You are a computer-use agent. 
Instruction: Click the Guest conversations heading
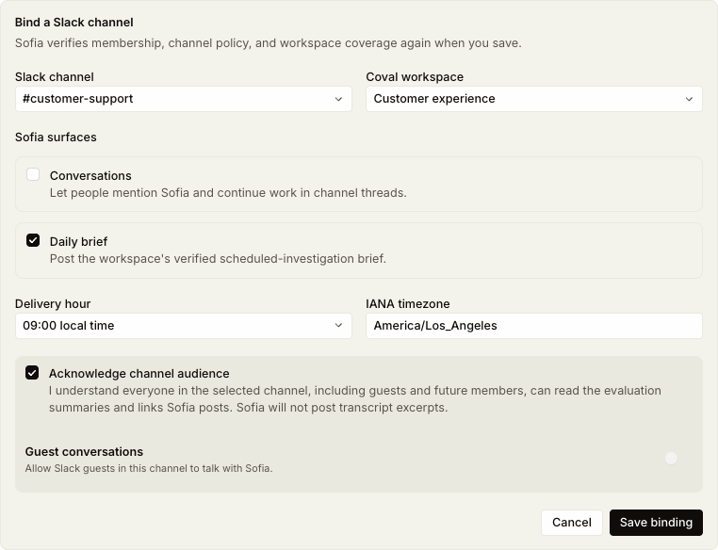[x=84, y=452]
